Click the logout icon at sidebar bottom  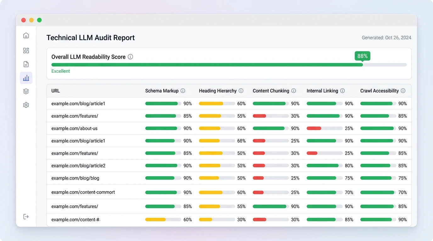click(26, 217)
